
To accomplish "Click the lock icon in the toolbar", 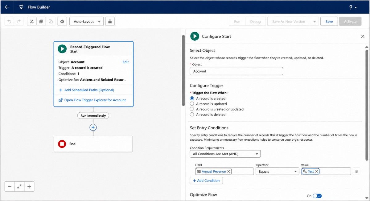I will point(110,22).
